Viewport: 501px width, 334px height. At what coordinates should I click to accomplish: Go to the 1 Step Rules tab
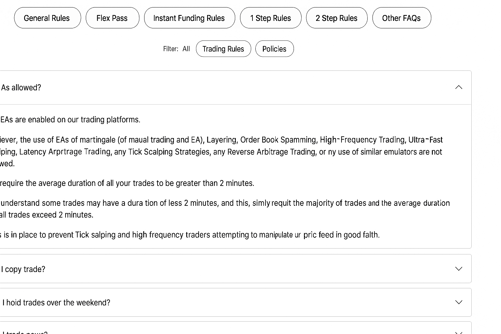coord(270,18)
